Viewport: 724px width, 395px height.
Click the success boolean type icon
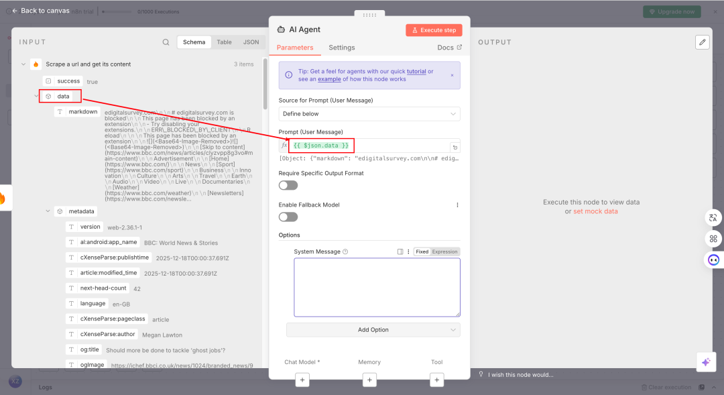pos(48,81)
